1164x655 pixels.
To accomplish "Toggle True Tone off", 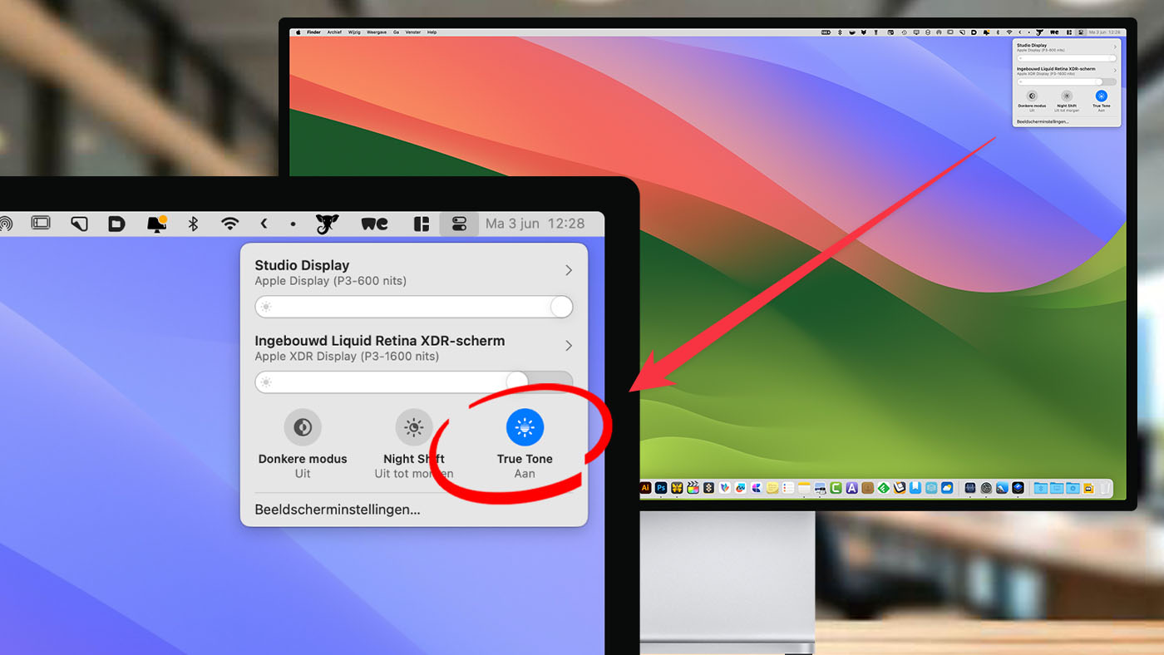I will tap(525, 426).
